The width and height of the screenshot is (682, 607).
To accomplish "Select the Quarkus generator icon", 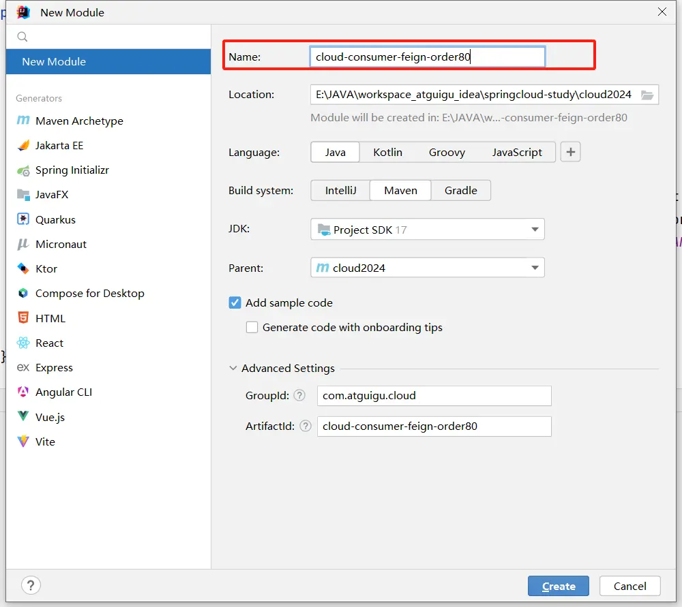I will (23, 219).
